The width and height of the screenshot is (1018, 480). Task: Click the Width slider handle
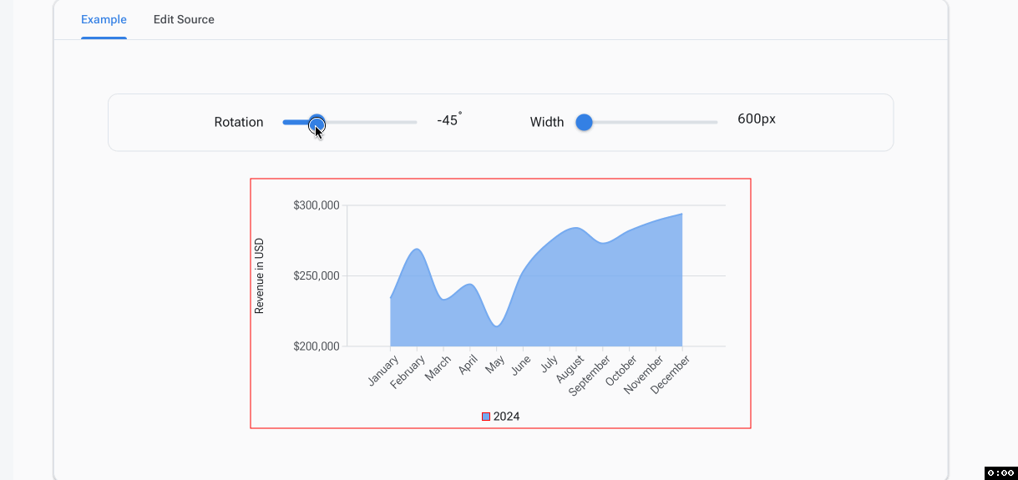[585, 123]
